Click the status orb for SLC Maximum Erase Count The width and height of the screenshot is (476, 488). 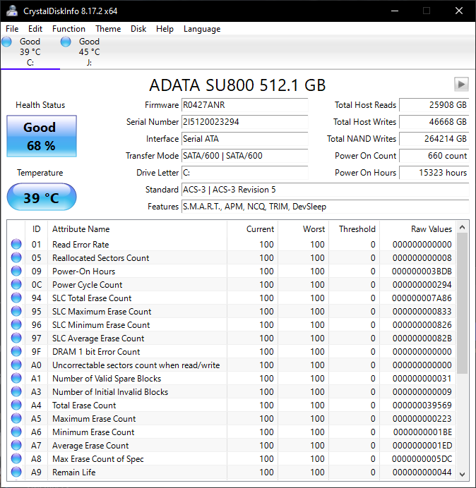(16, 311)
